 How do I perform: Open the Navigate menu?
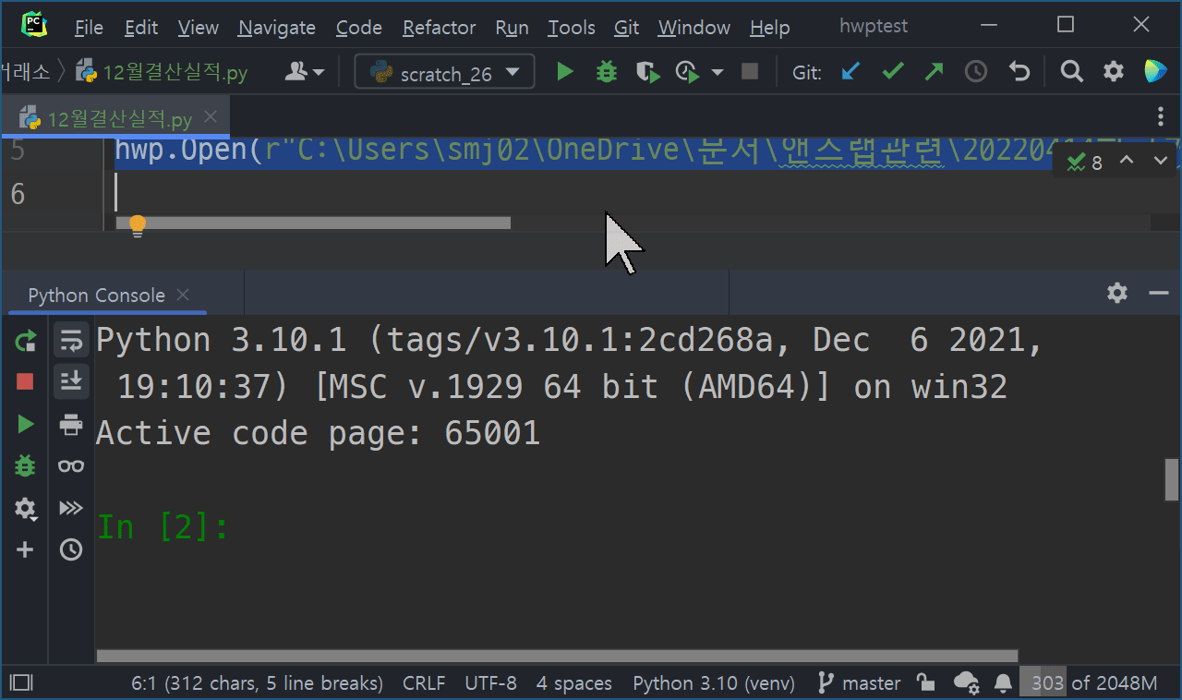click(277, 28)
